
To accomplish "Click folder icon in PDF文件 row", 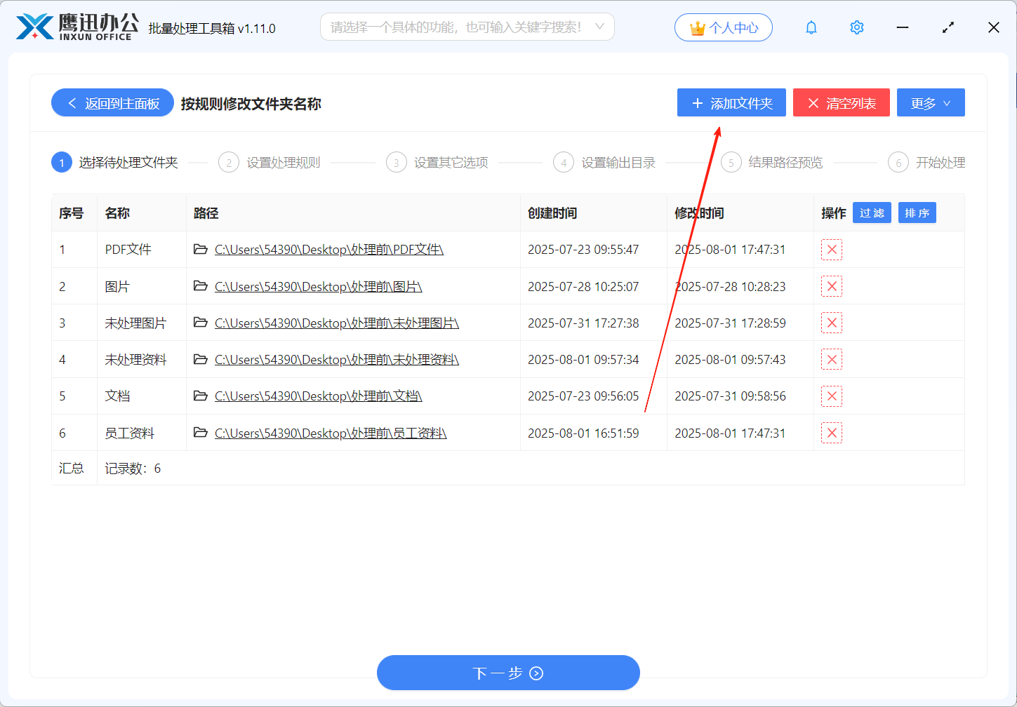I will [201, 249].
